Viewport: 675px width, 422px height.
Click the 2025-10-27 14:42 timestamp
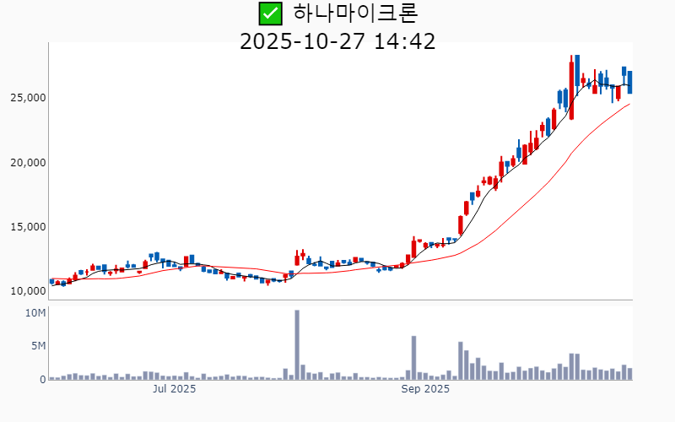pos(337,41)
